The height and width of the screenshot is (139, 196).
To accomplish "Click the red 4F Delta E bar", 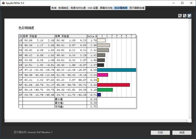I will 113,85.
